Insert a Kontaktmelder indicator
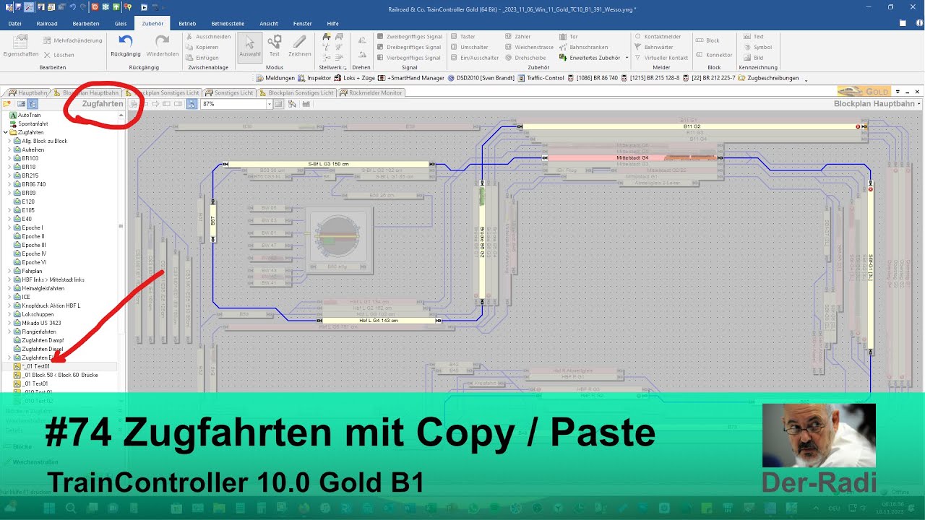 [658, 36]
